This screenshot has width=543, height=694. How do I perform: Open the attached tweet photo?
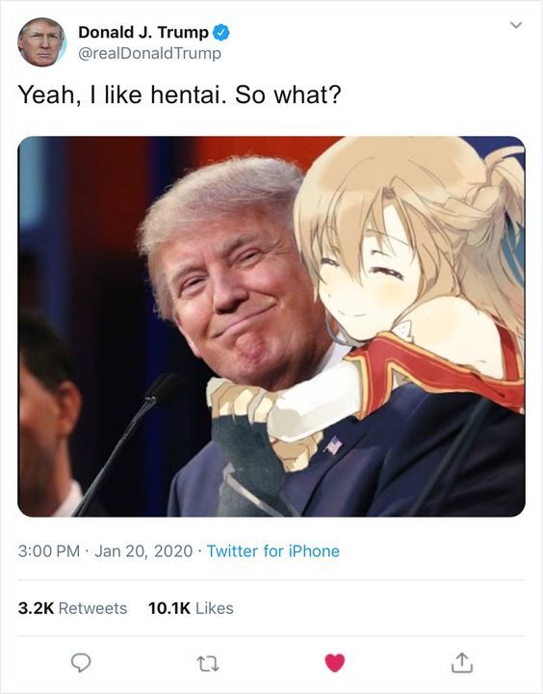271,326
